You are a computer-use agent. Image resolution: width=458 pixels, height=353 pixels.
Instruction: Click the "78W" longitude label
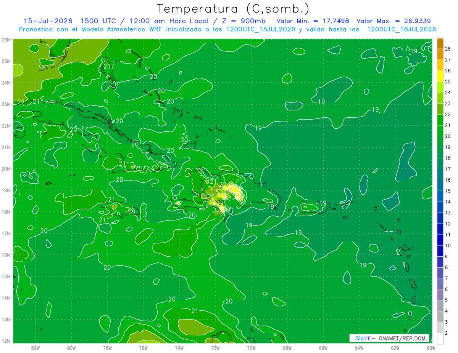[x=107, y=348]
